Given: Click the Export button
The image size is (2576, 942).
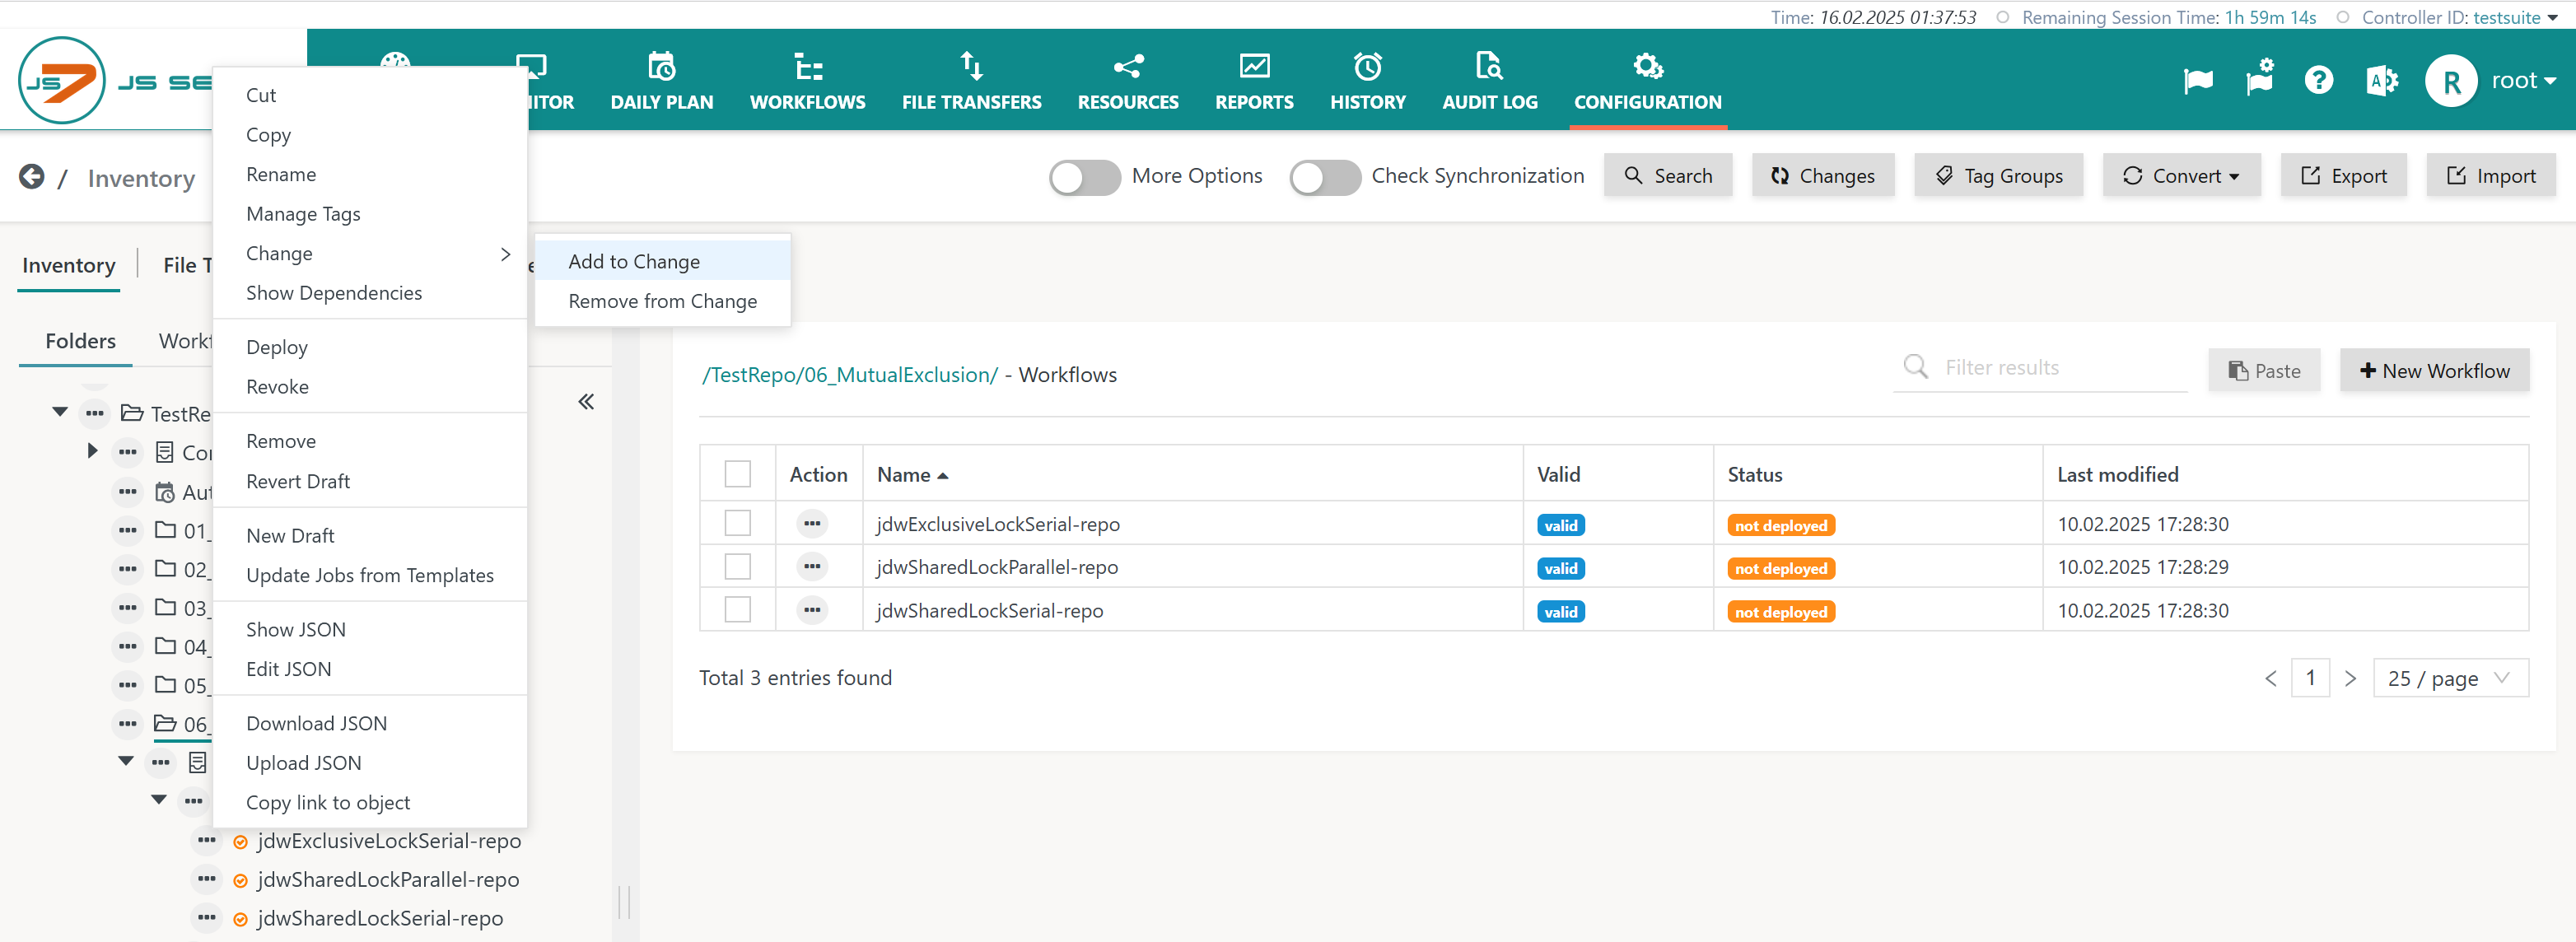Looking at the screenshot, I should pyautogui.click(x=2343, y=176).
